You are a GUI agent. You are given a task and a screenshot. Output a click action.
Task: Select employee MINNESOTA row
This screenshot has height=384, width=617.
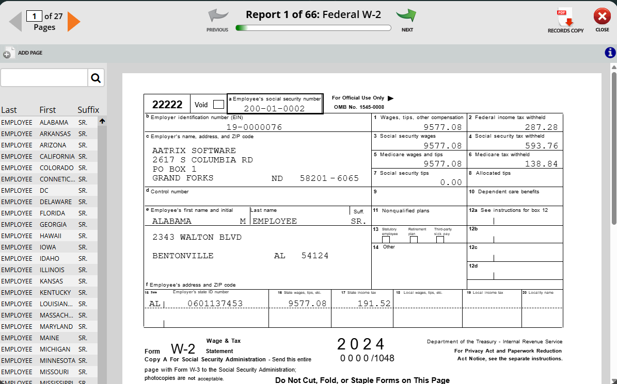coord(49,361)
